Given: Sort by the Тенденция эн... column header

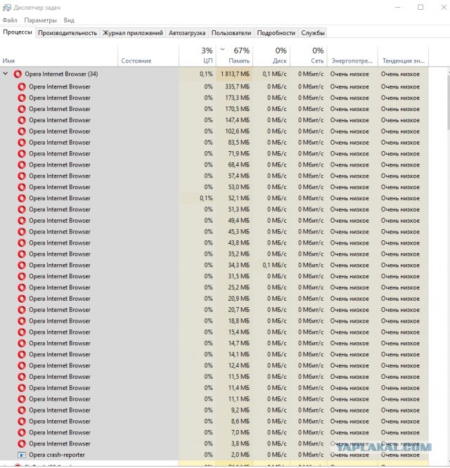Looking at the screenshot, I should [x=403, y=56].
